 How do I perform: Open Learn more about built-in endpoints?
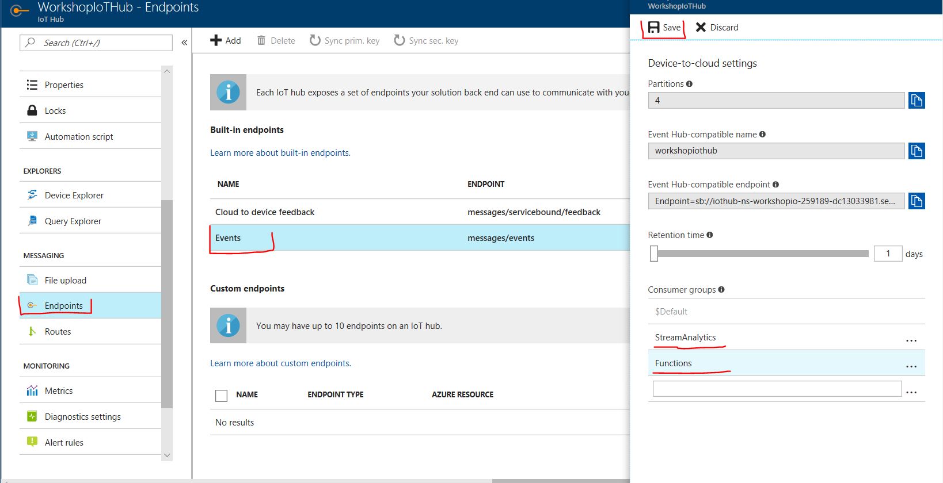(x=280, y=153)
